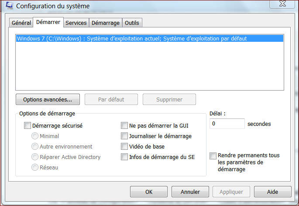Screen dimensions: 299x206
Task: Enable the Démarrage sécurisé checkbox
Action: [x=28, y=126]
